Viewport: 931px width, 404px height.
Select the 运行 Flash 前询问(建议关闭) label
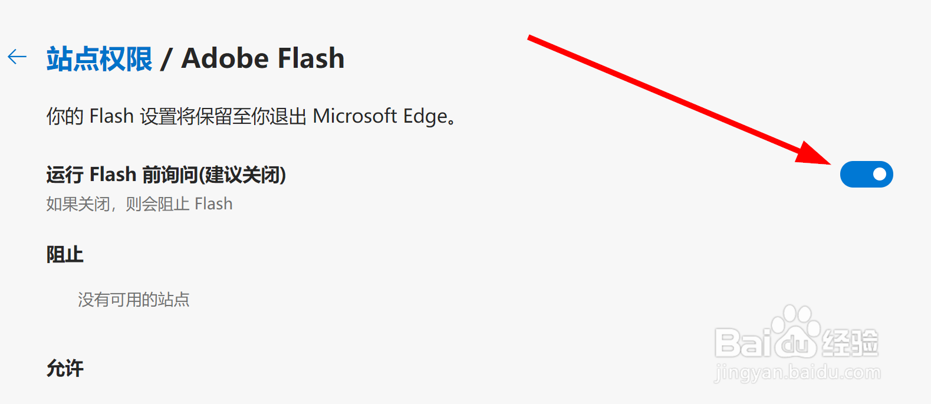click(166, 175)
